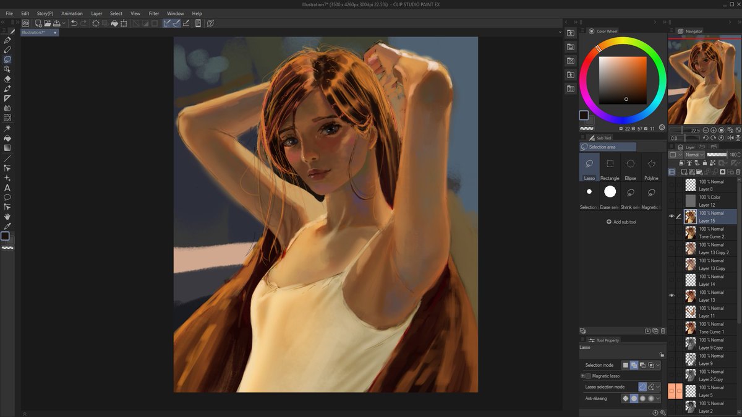Select the Fill bucket tool
Viewport: 742px width, 417px height.
click(7, 138)
